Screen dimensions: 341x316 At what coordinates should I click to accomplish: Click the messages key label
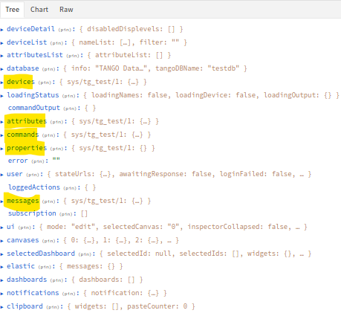pos(23,201)
